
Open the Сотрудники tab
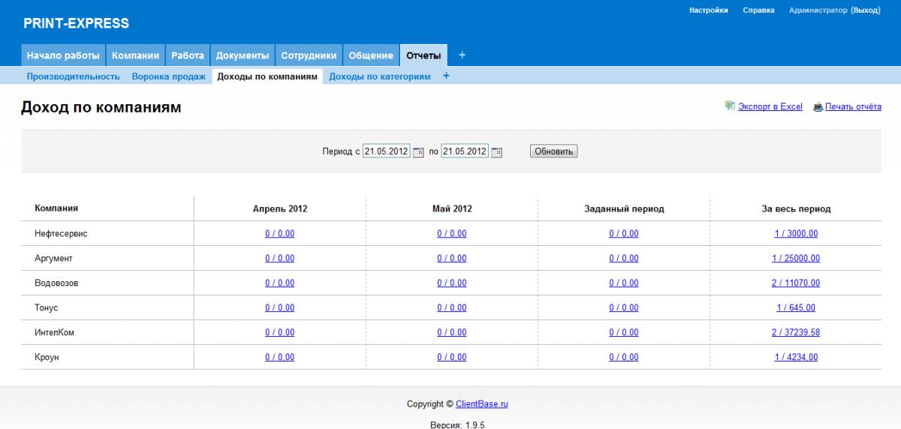click(309, 55)
